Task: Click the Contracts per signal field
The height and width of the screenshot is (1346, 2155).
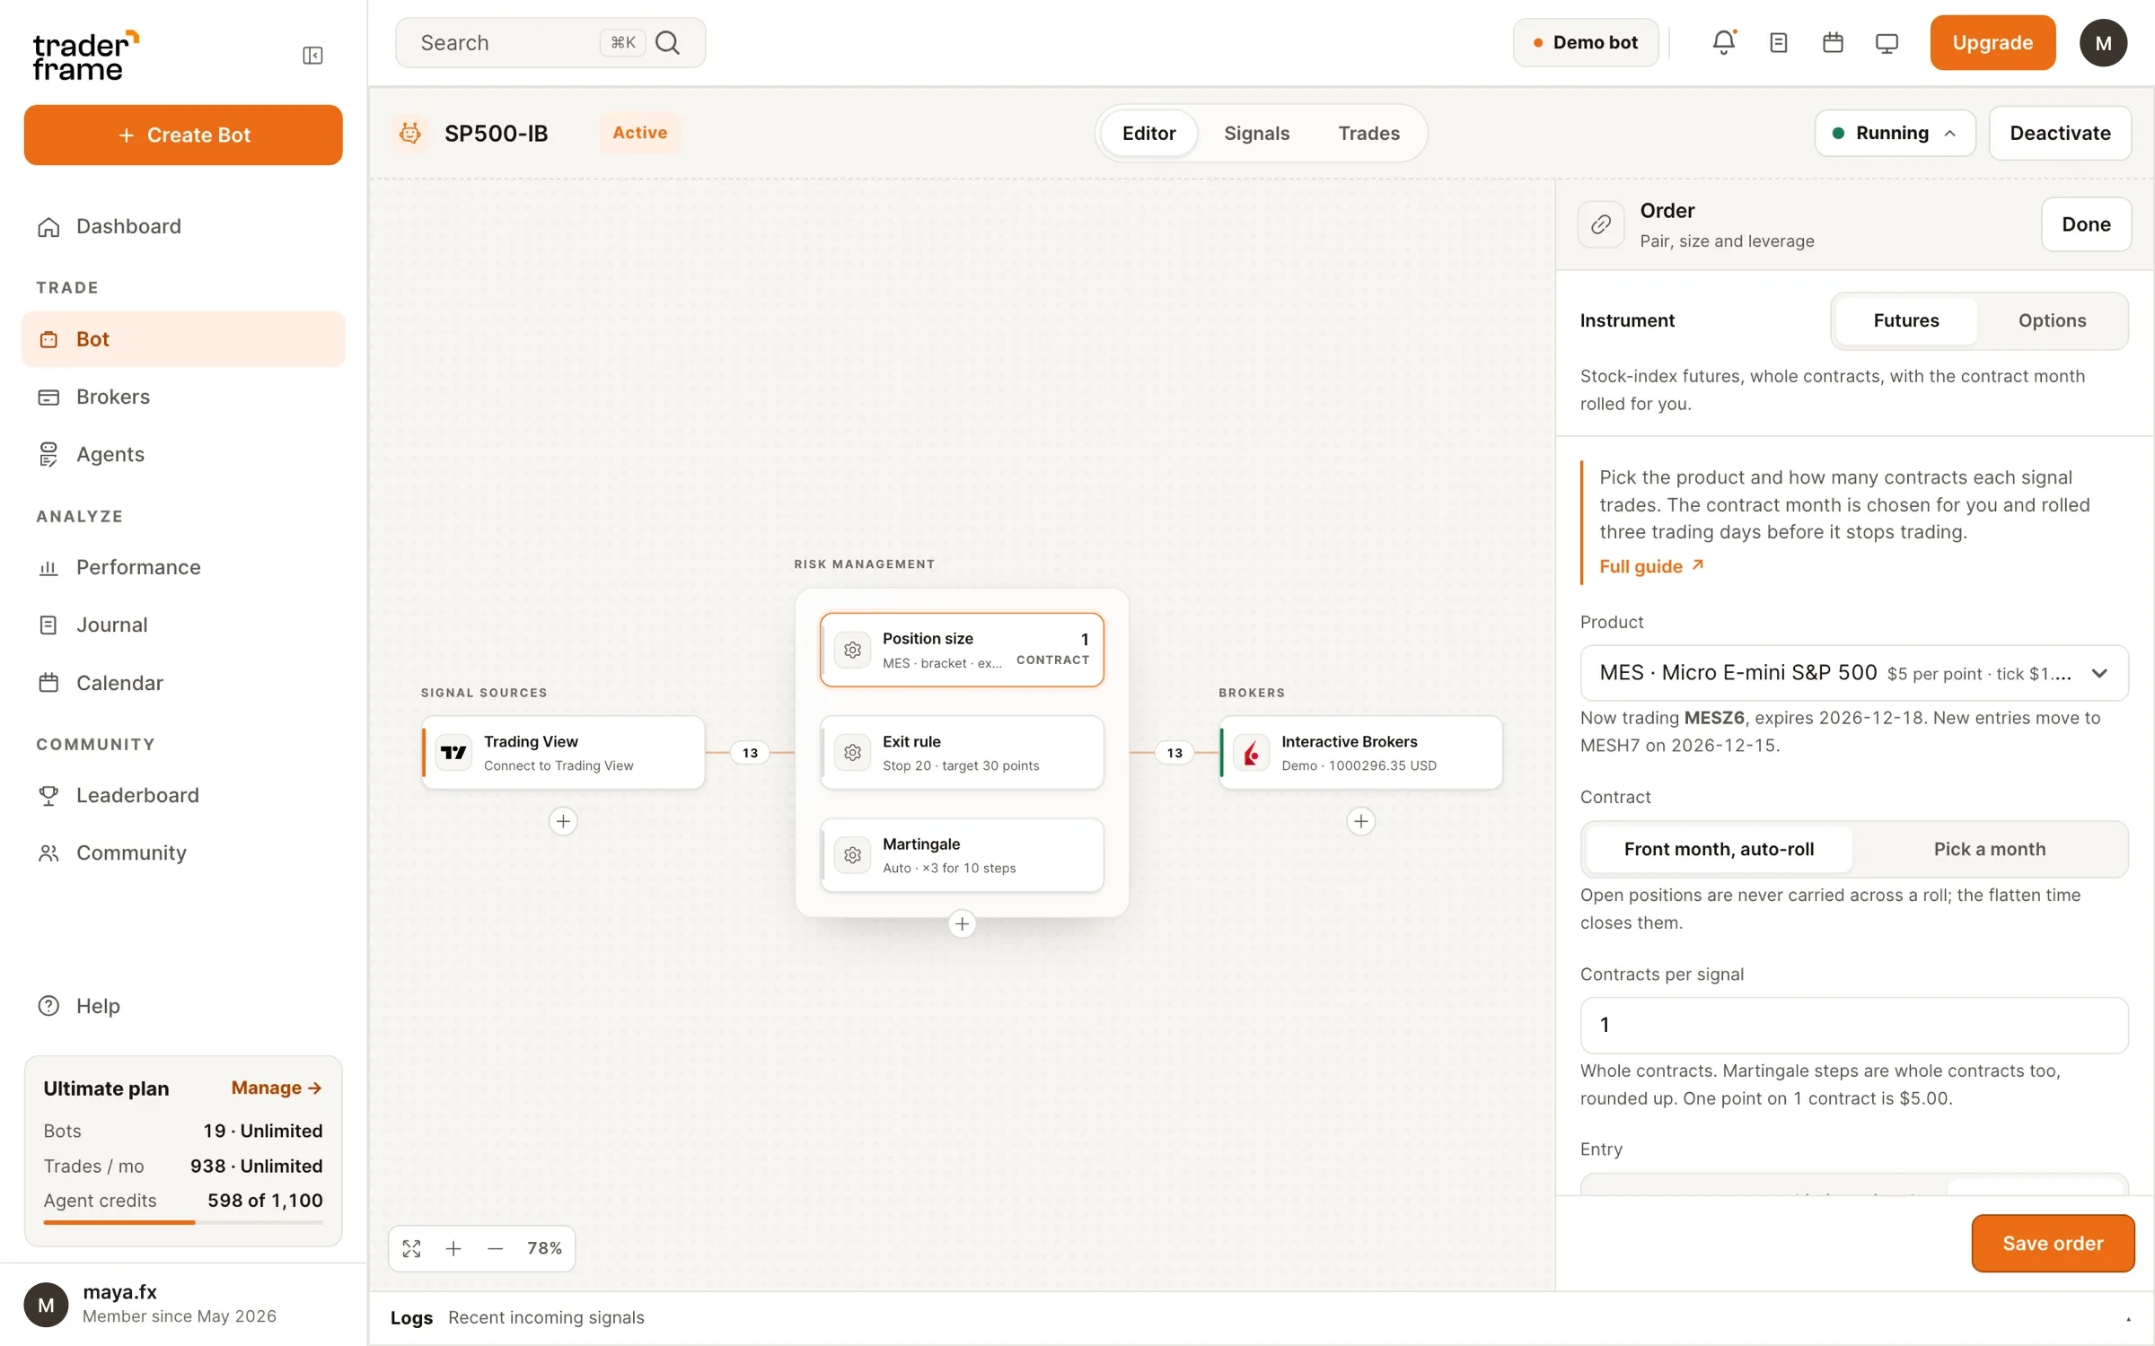Action: tap(1854, 1025)
